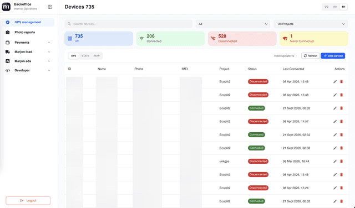This screenshot has height=208, width=355.
Task: Delete the device last connected at 14:57
Action: [x=342, y=122]
